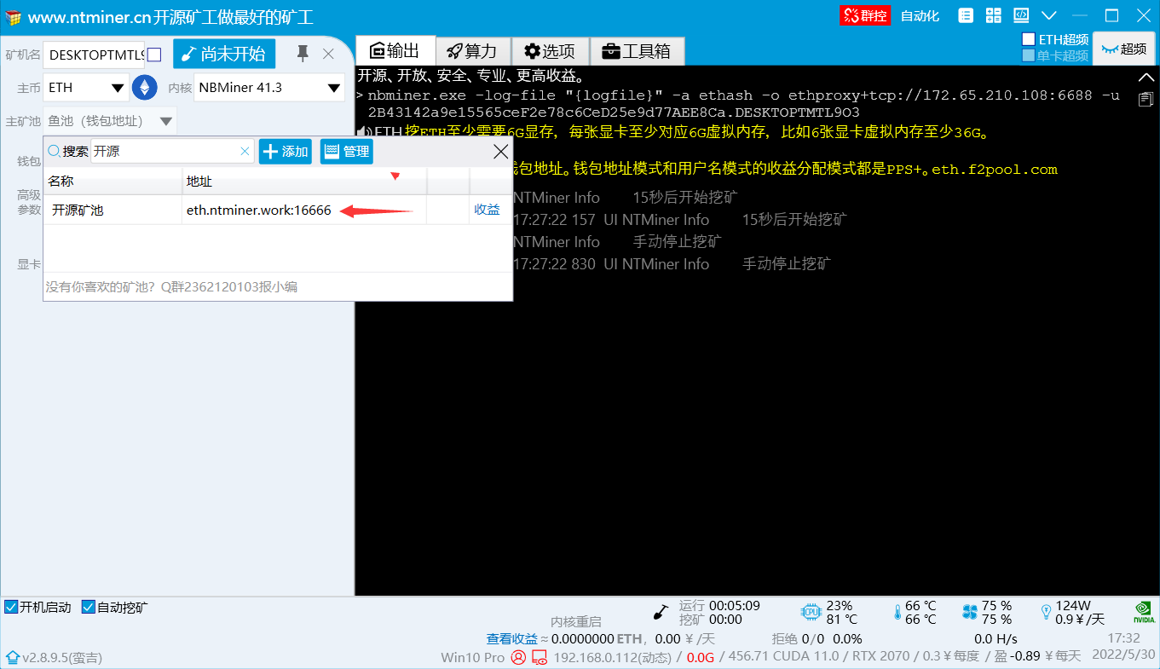This screenshot has width=1160, height=669.
Task: Click the red 0.0G virtual memory value
Action: point(700,657)
